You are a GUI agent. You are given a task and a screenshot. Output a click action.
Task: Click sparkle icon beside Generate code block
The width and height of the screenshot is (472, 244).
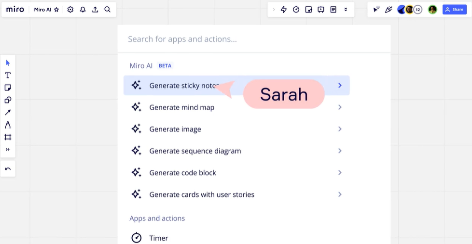click(137, 172)
